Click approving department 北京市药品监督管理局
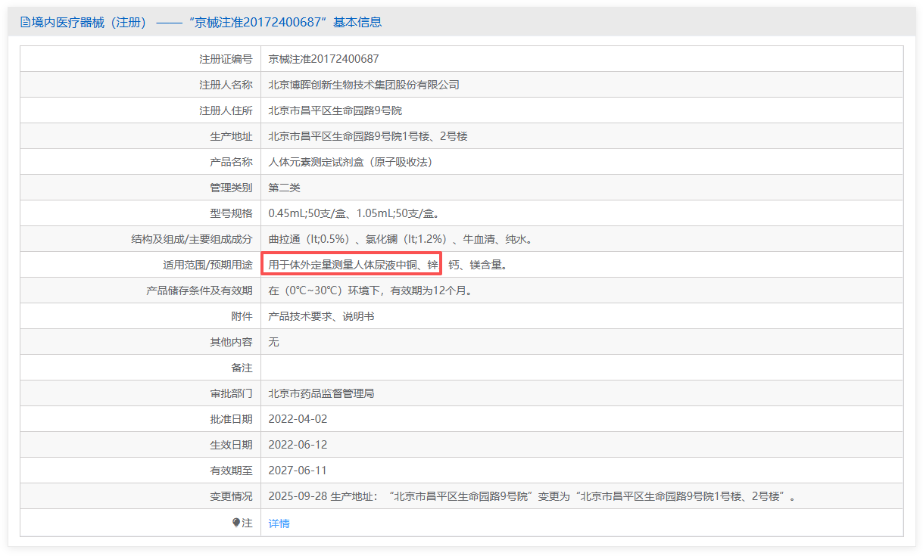Screen dimensions: 923x556 click(x=321, y=393)
